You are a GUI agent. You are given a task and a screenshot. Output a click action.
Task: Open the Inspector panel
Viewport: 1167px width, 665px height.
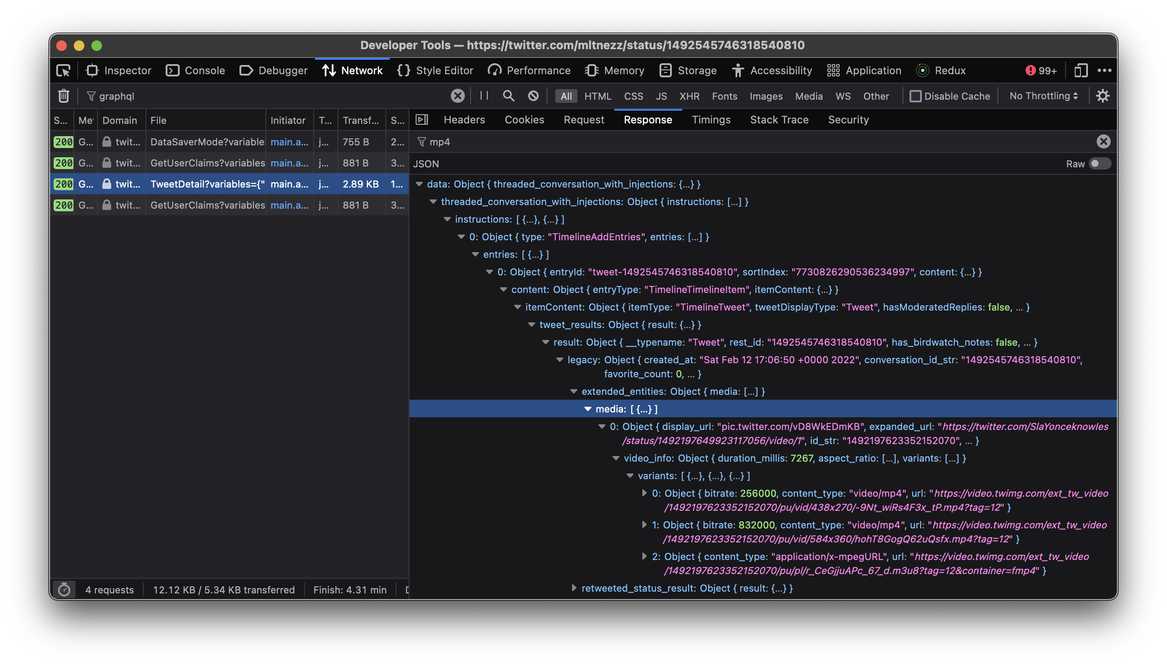[119, 70]
